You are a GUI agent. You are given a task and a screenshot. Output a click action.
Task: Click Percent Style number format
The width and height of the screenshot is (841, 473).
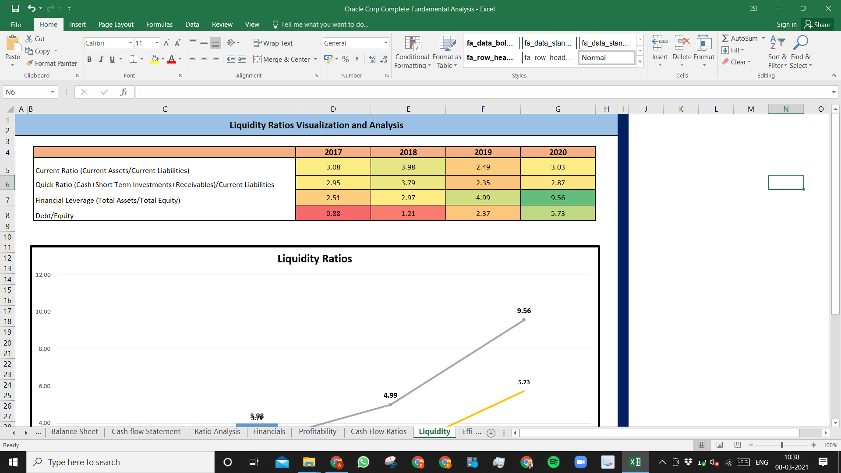(x=346, y=59)
